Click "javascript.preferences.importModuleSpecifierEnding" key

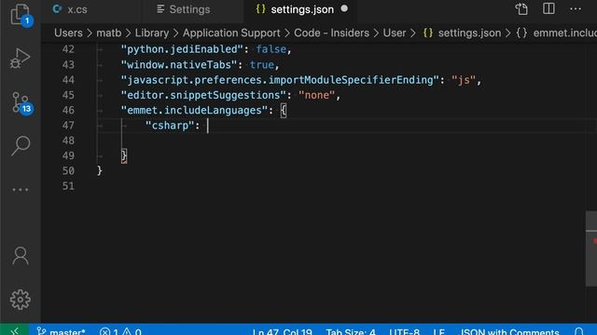pos(280,80)
